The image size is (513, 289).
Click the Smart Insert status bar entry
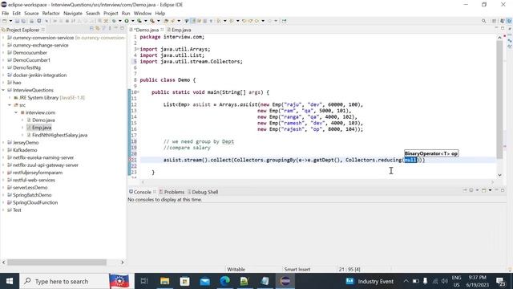pyautogui.click(x=297, y=270)
